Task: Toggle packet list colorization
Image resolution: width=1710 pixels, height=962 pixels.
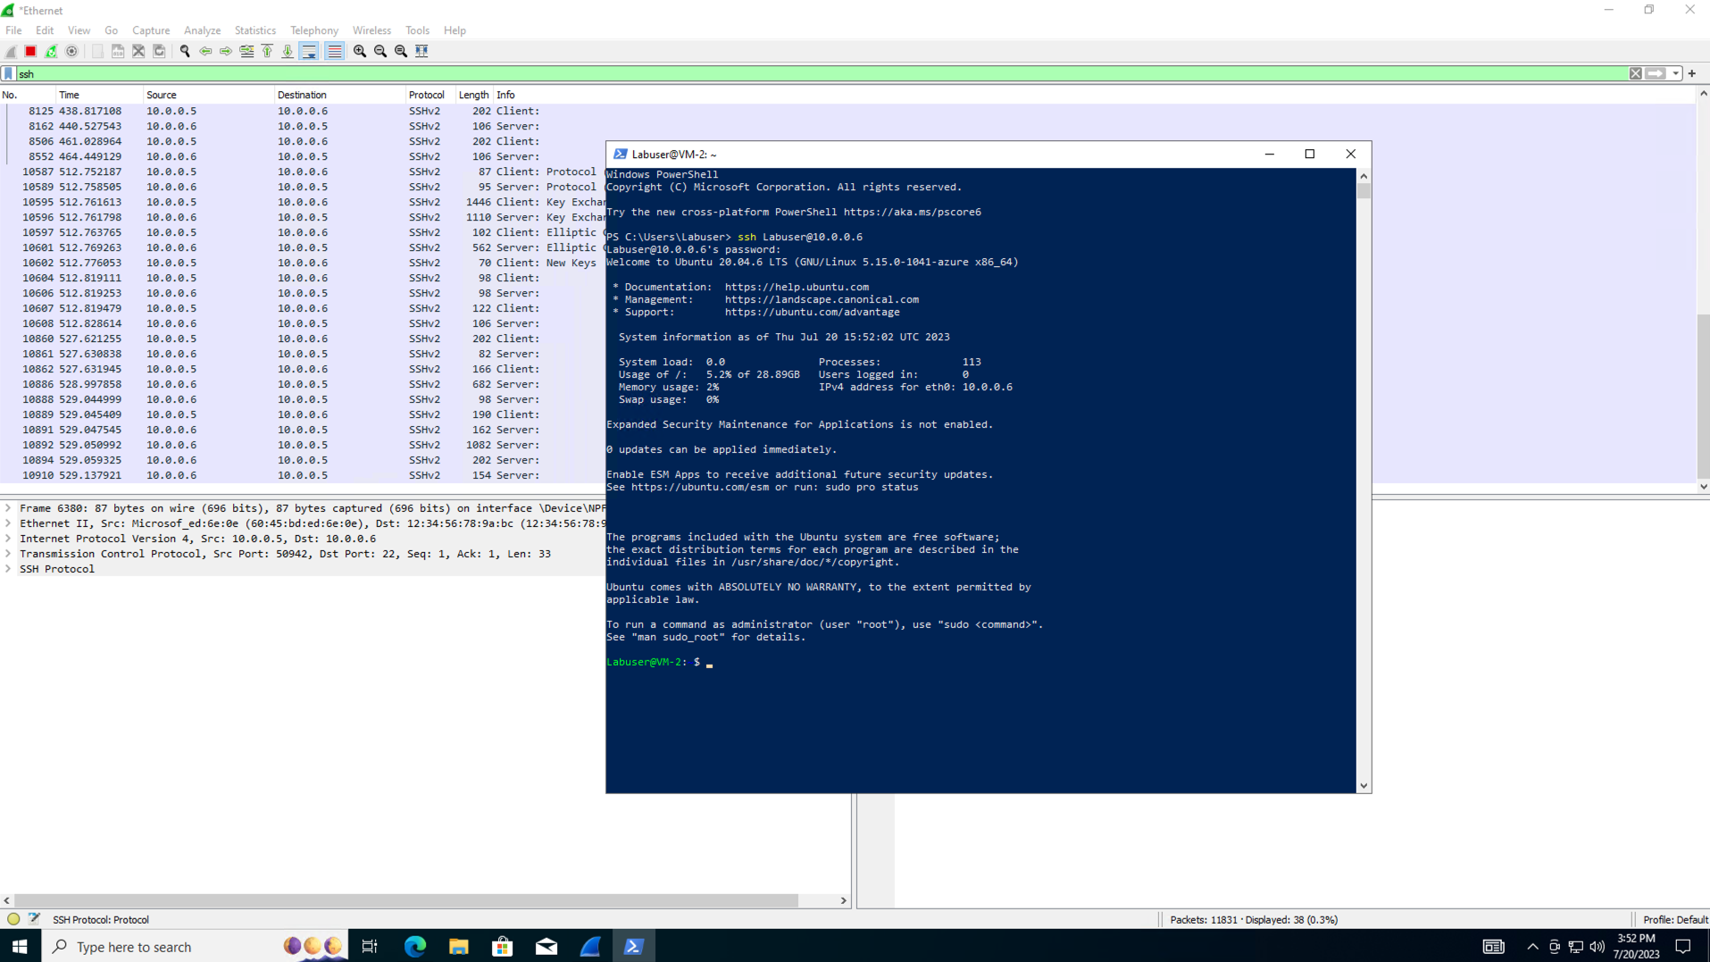Action: 334,51
